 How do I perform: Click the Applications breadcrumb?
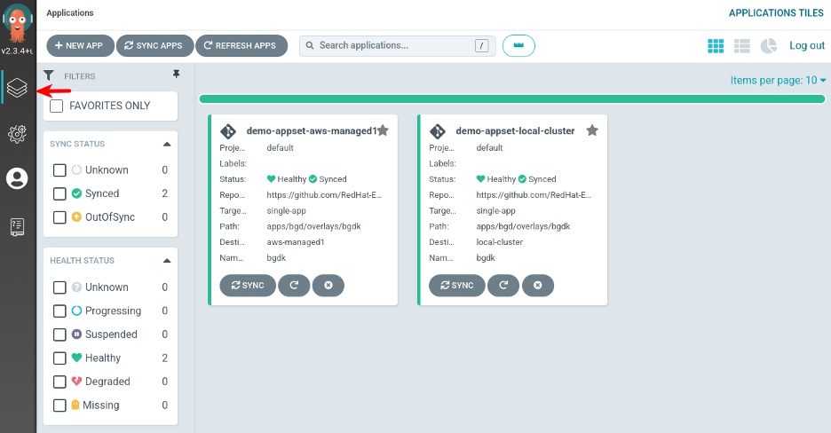[70, 12]
